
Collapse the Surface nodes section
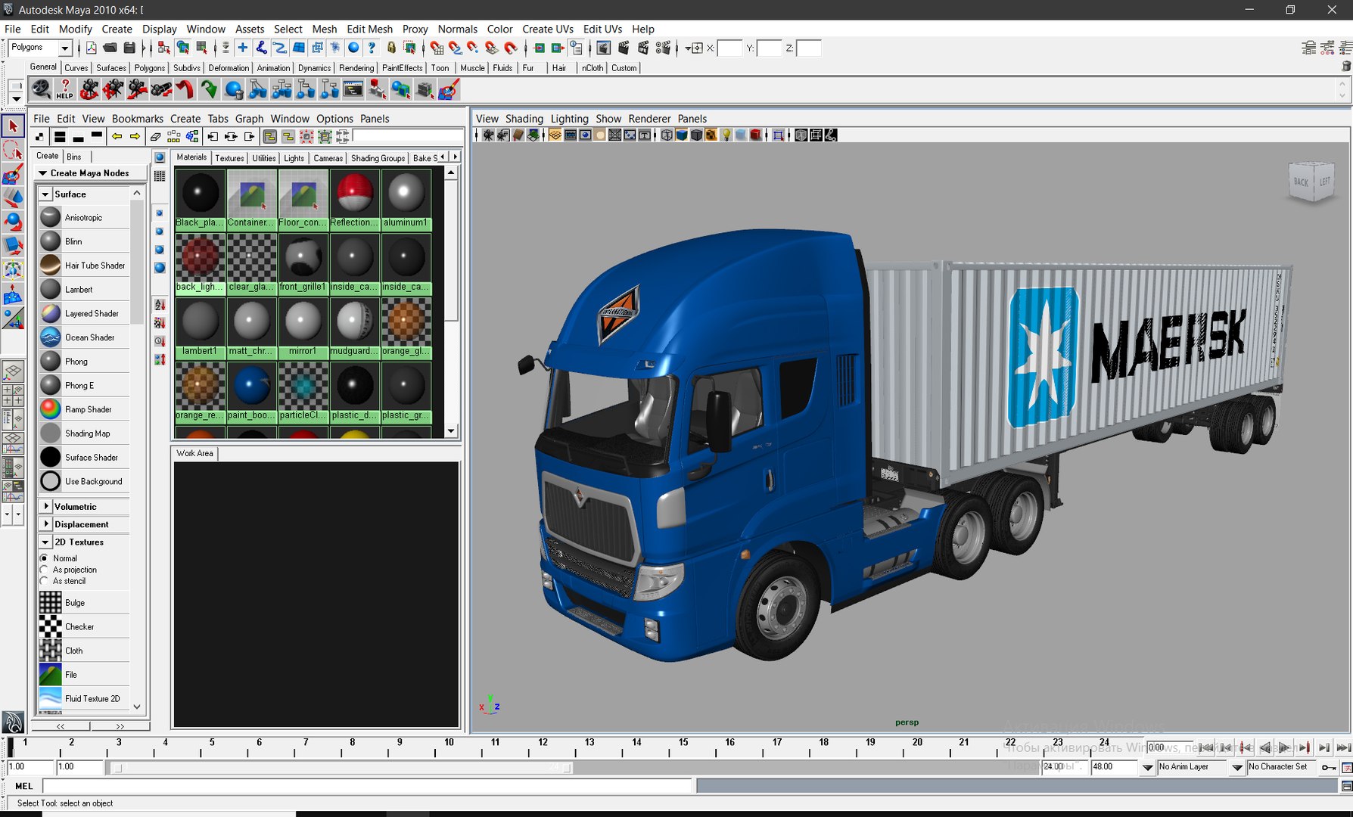tap(45, 194)
